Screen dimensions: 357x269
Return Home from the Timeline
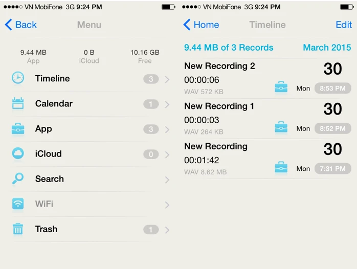tap(201, 25)
